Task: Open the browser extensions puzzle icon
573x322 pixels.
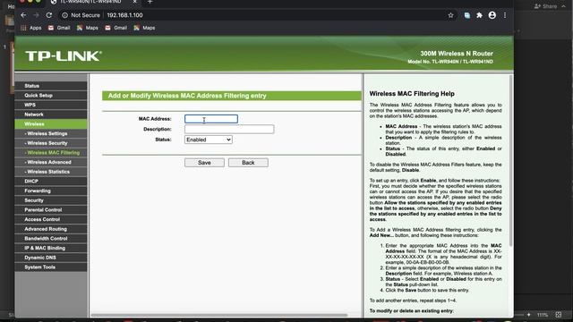Action: (x=480, y=15)
